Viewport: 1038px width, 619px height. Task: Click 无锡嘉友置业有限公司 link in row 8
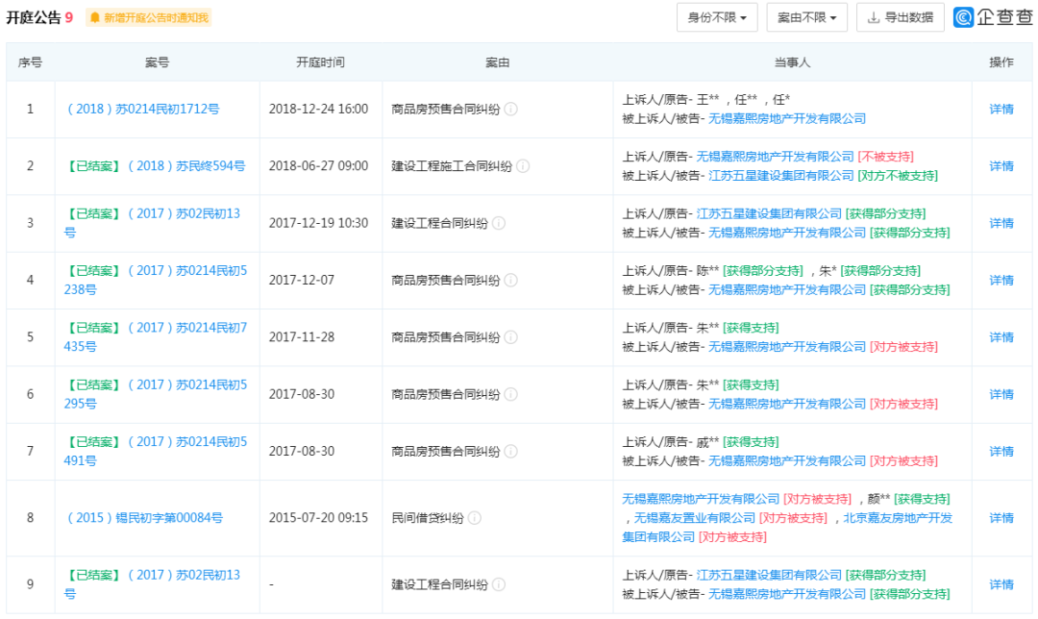695,518
